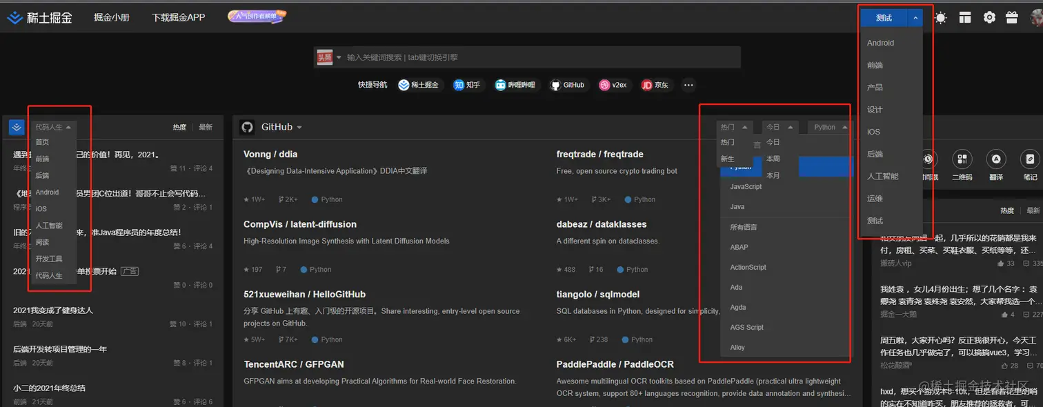1043x407 pixels.
Task: Click the gift box icon in the header
Action: pyautogui.click(x=1012, y=18)
